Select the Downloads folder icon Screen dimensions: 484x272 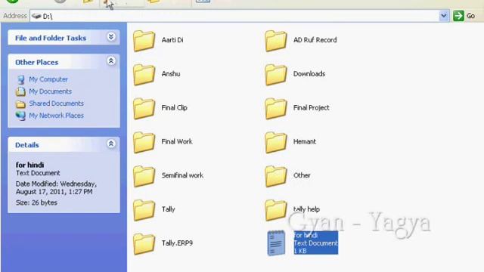click(x=275, y=74)
